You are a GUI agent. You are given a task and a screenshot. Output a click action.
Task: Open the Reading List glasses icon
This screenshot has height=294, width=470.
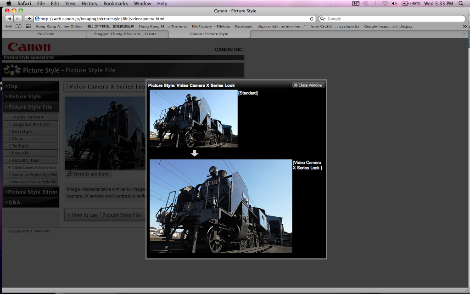(8, 27)
